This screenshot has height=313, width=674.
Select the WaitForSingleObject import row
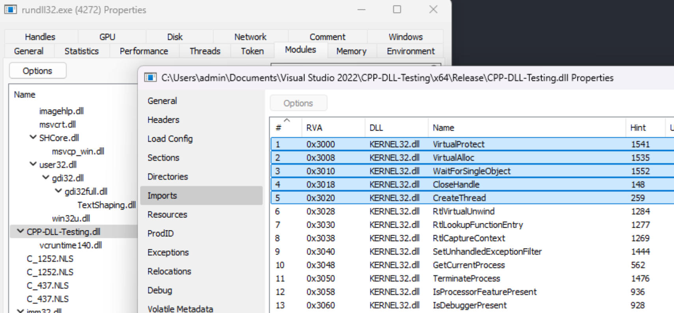tap(472, 171)
